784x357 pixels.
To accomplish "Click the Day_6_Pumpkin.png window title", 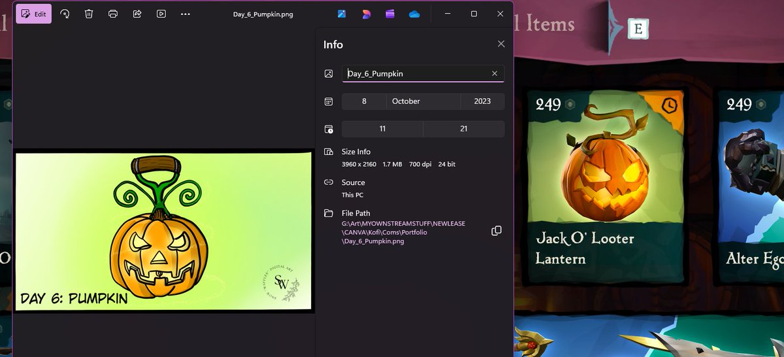I will 263,14.
